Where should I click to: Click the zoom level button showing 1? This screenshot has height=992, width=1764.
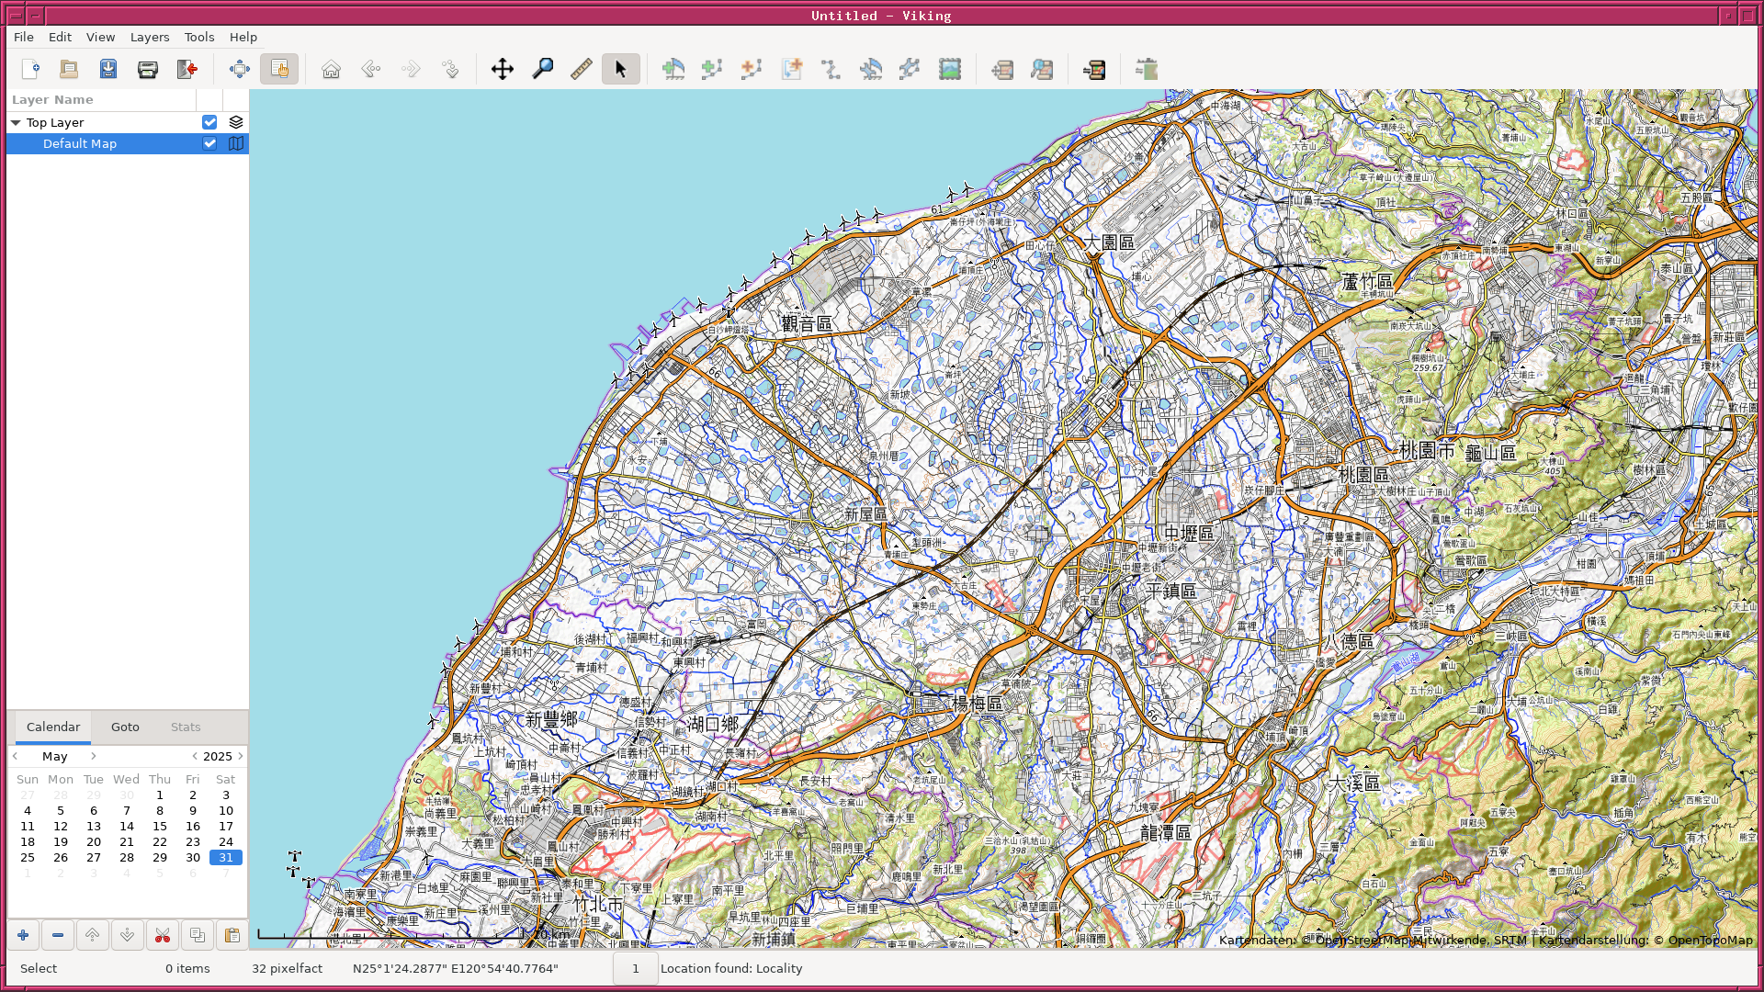635,968
